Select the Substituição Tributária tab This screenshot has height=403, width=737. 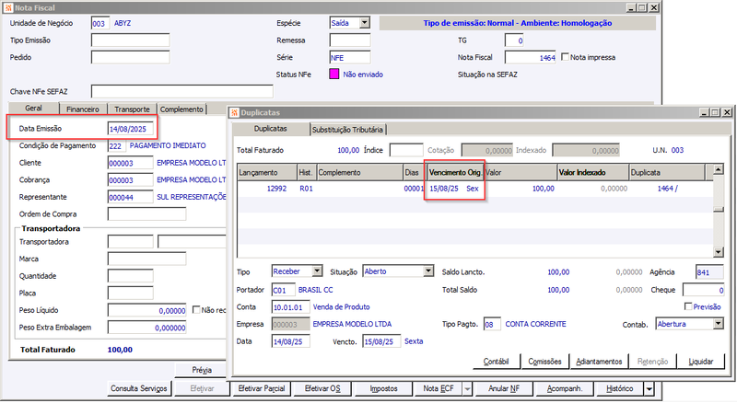(x=347, y=130)
